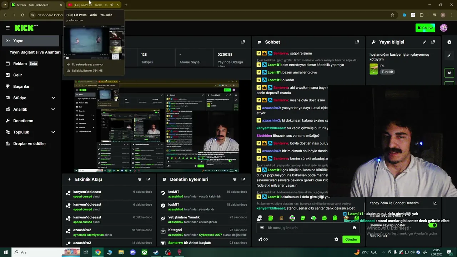
Task: Open Droplar ve ödüller in the sidebar
Action: tap(30, 143)
